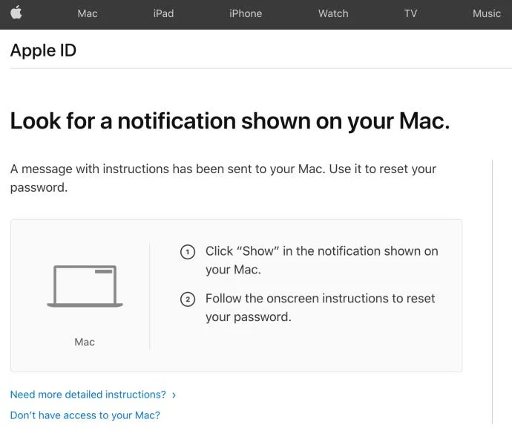512x431 pixels.
Task: Click the 'Click "Show" in the notification' text
Action: pyautogui.click(x=321, y=260)
